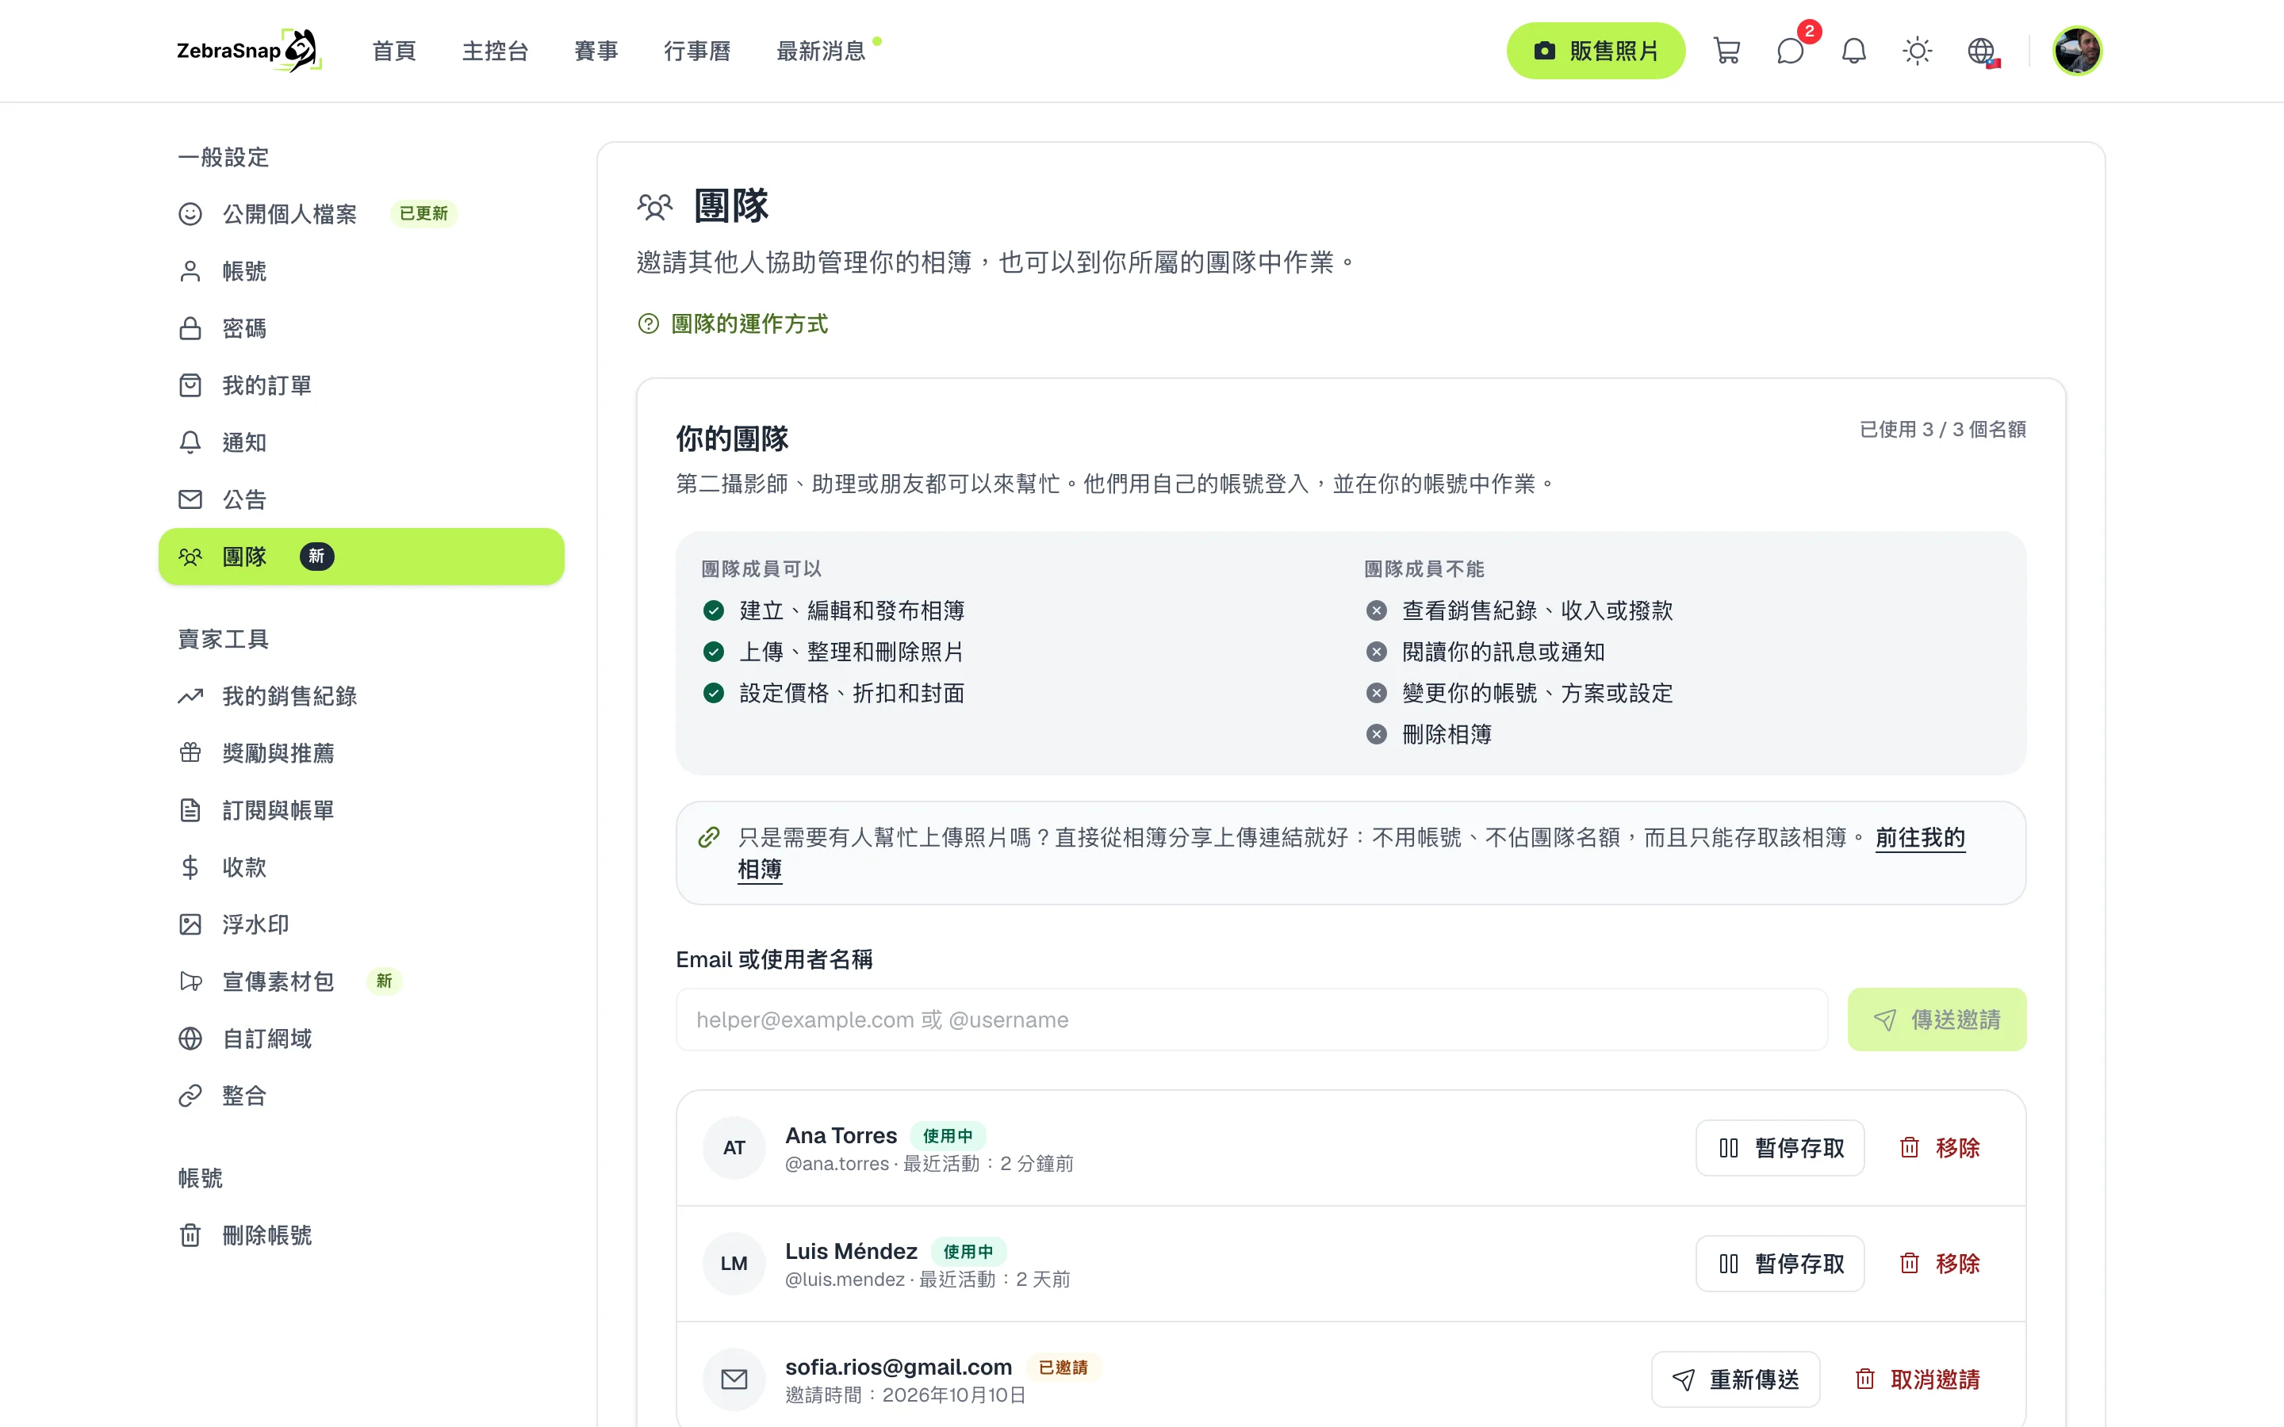Image resolution: width=2284 pixels, height=1427 pixels.
Task: Open 最新消息 nav item
Action: click(x=821, y=51)
